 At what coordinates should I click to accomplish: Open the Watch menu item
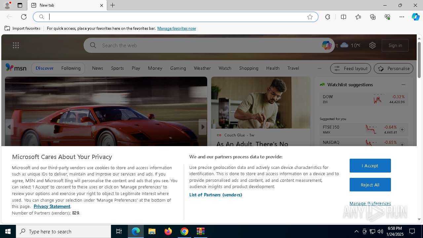click(225, 68)
